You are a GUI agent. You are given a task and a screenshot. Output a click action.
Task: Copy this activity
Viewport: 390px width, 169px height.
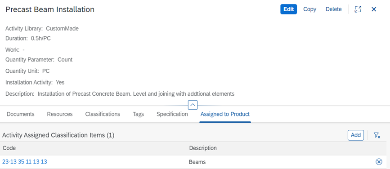tap(309, 9)
